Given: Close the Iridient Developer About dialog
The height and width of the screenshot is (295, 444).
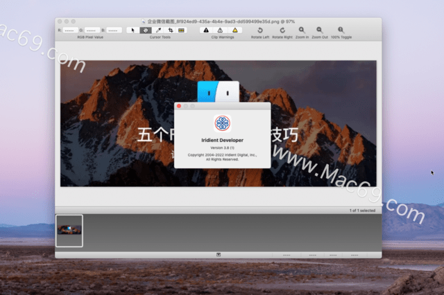Looking at the screenshot, I should [x=179, y=106].
